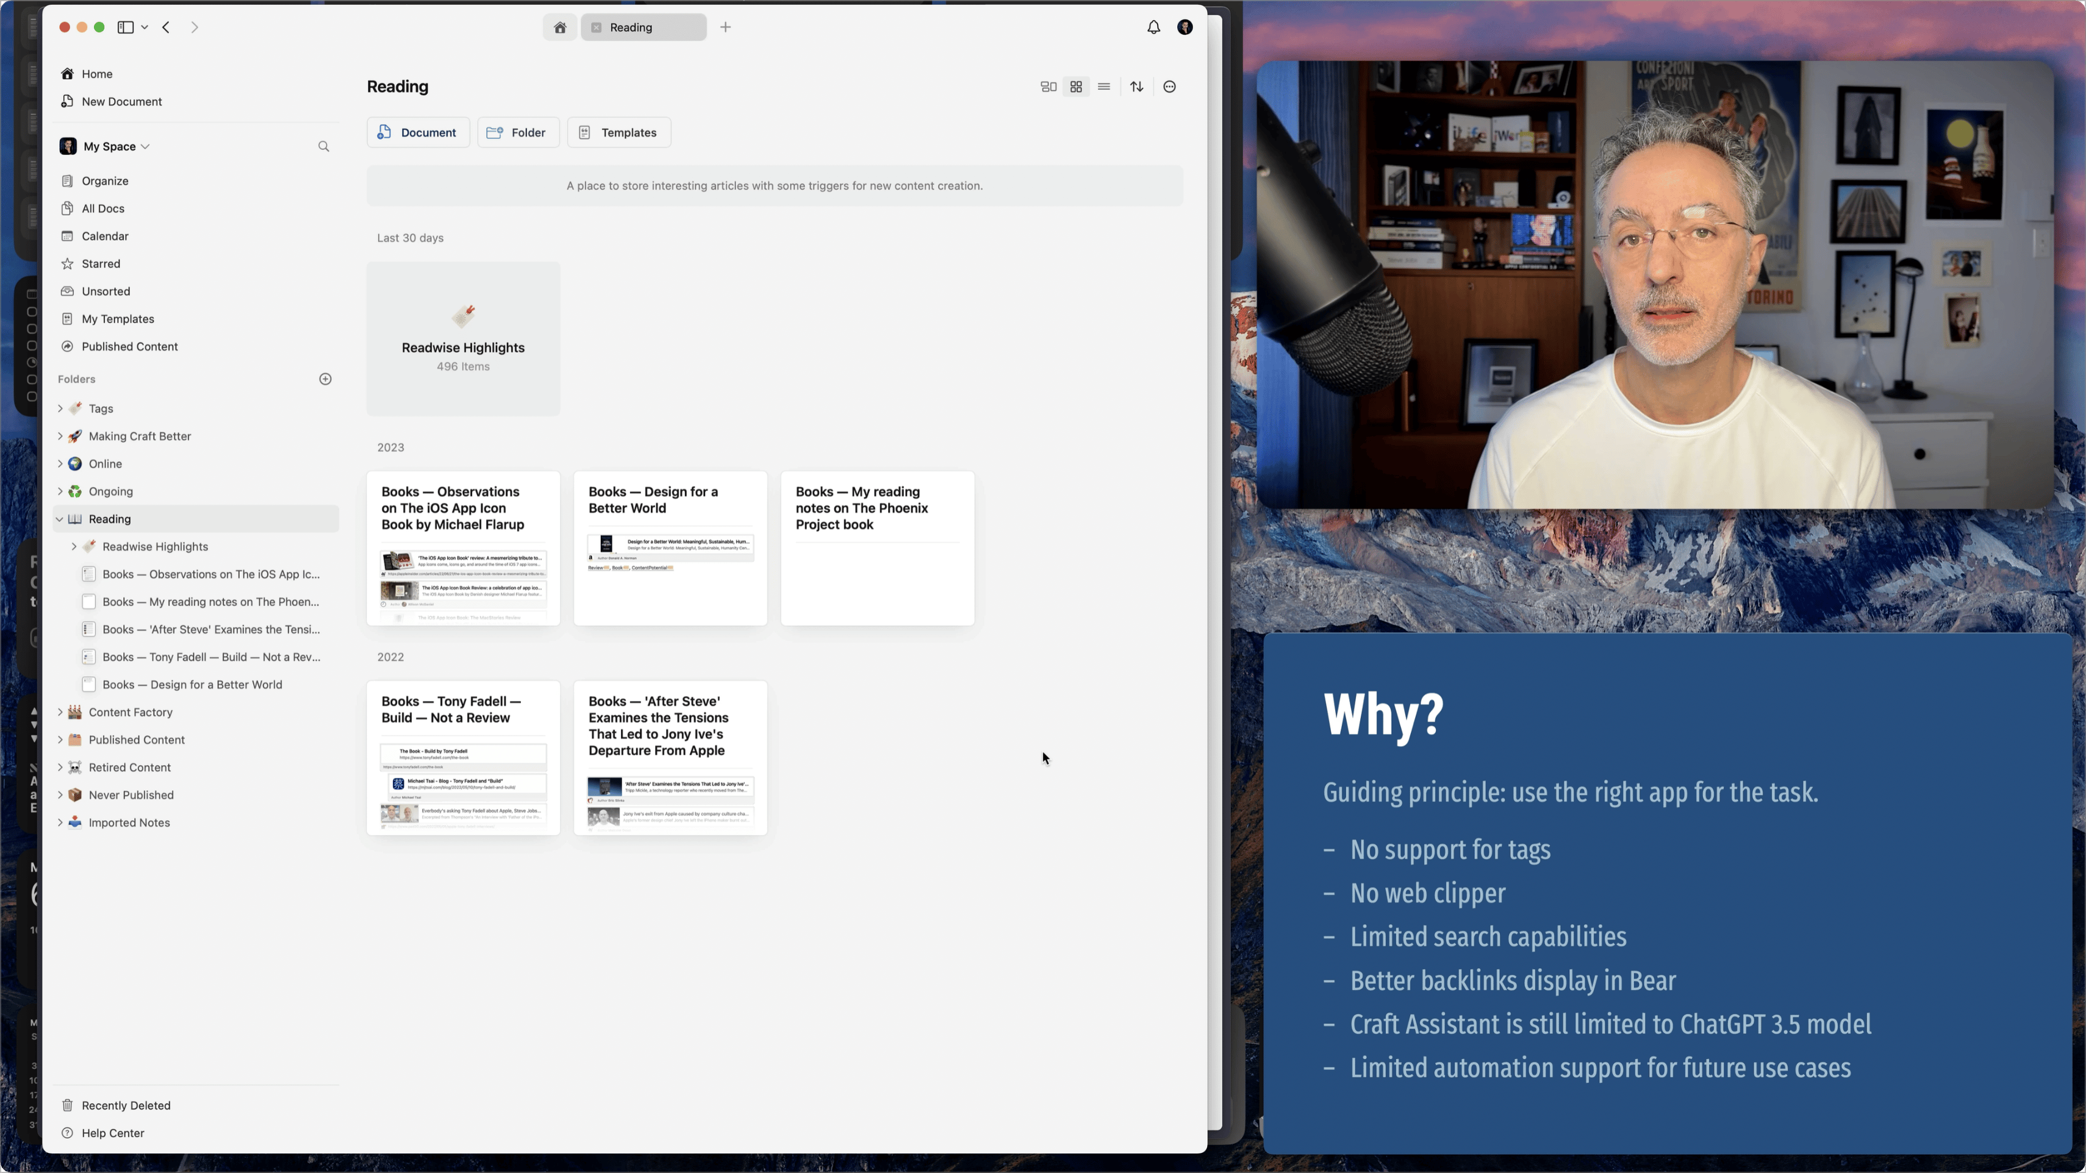This screenshot has width=2086, height=1173.
Task: Open Templates button
Action: [x=620, y=133]
